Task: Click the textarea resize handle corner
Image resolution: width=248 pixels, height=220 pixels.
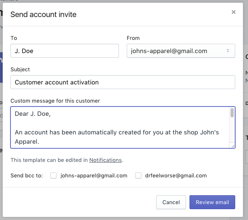Action: click(233, 146)
